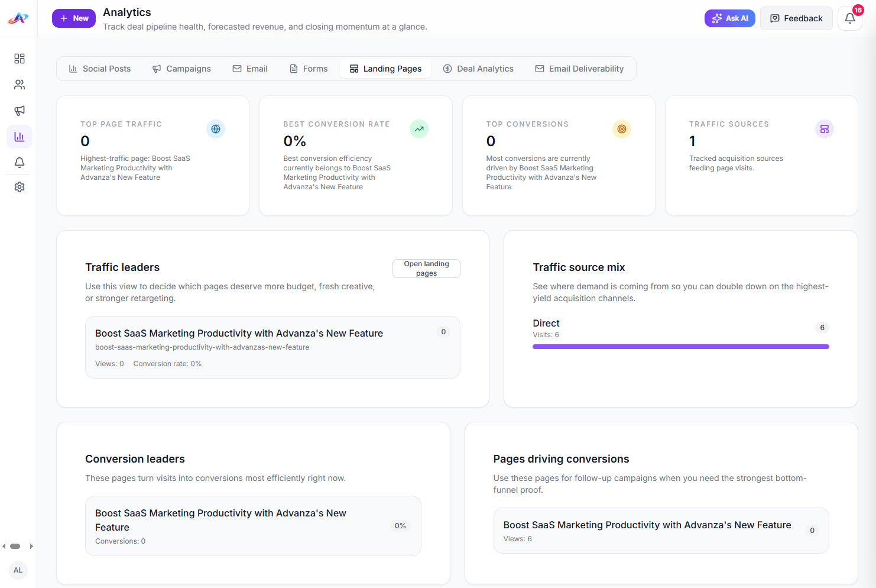876x588 pixels.
Task: Open Ask AI assistant
Action: (x=730, y=18)
